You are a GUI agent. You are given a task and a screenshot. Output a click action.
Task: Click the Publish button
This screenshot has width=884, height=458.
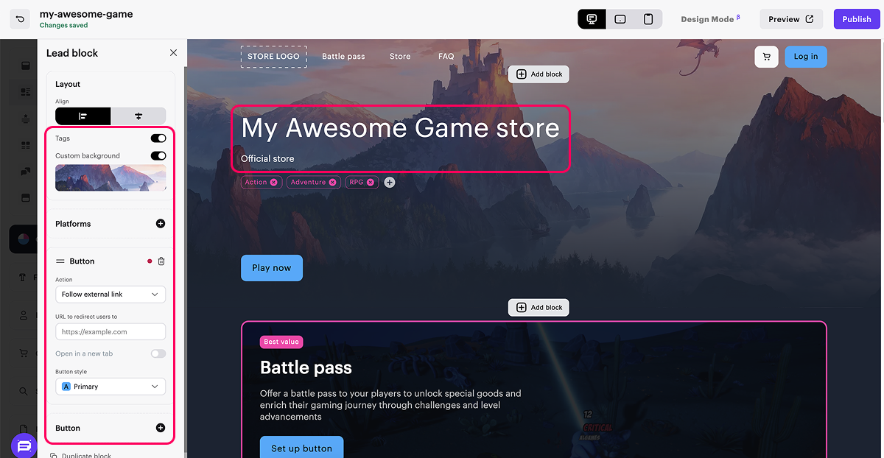(856, 19)
